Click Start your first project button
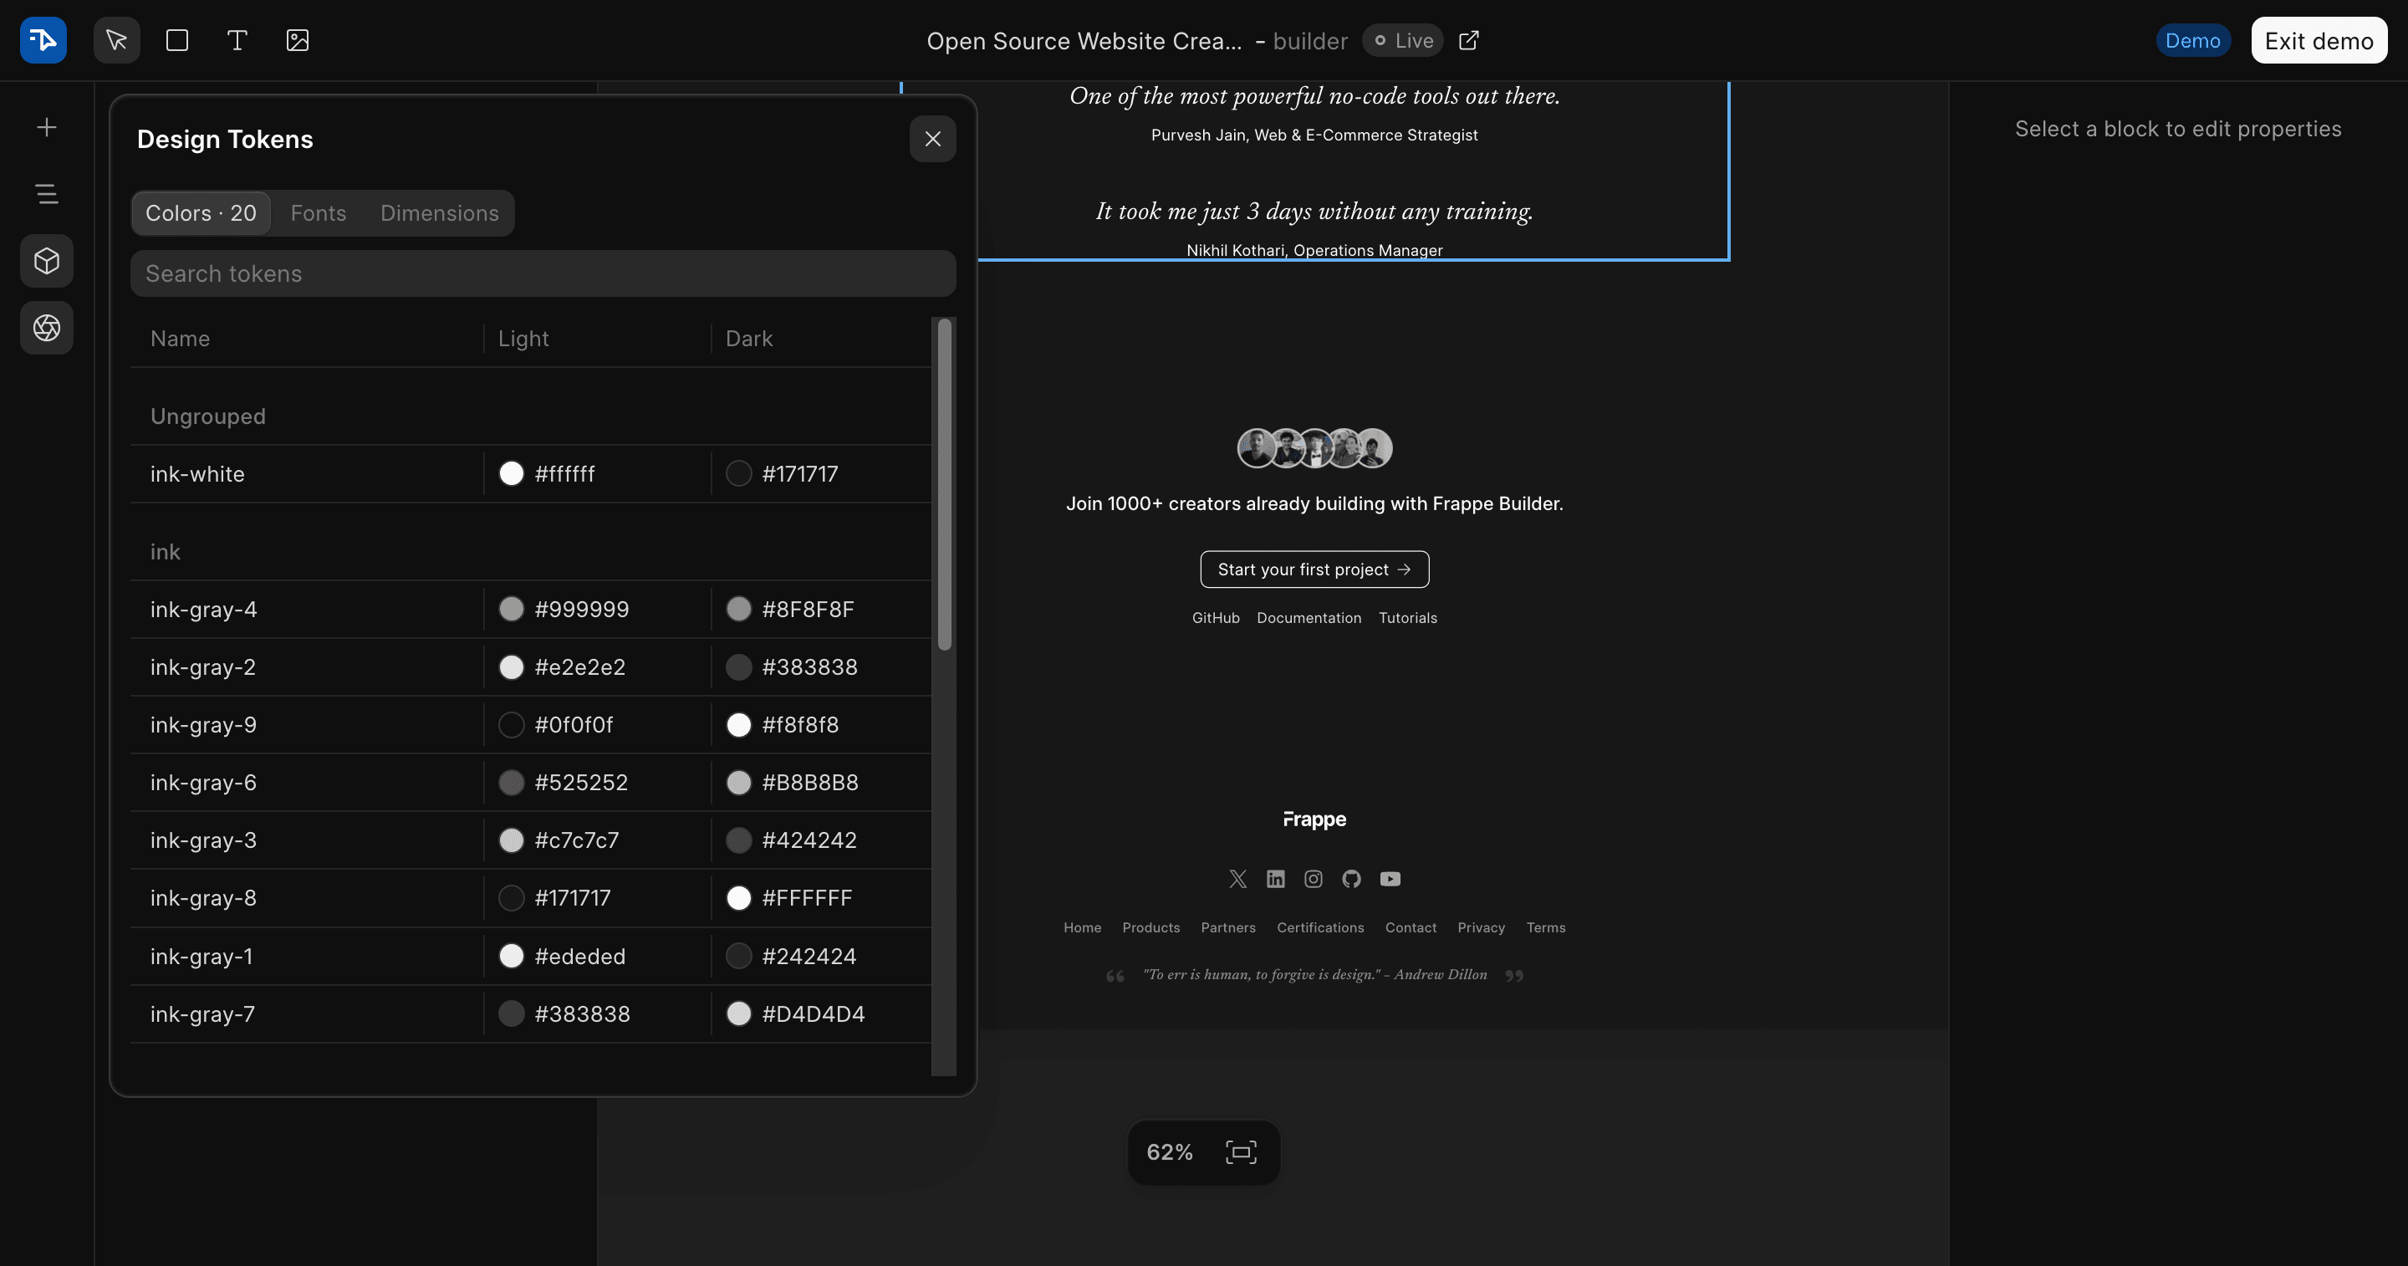Viewport: 2408px width, 1266px height. [x=1314, y=569]
